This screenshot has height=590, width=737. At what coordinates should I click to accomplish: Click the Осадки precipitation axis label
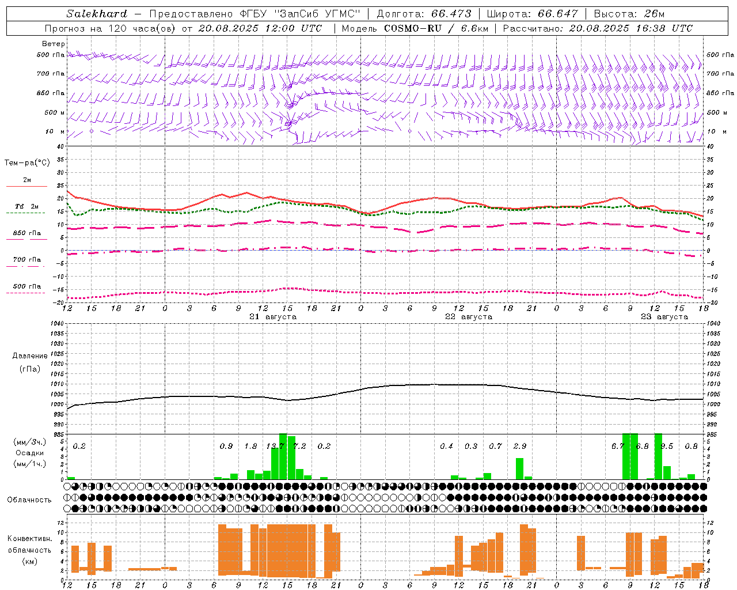point(30,453)
